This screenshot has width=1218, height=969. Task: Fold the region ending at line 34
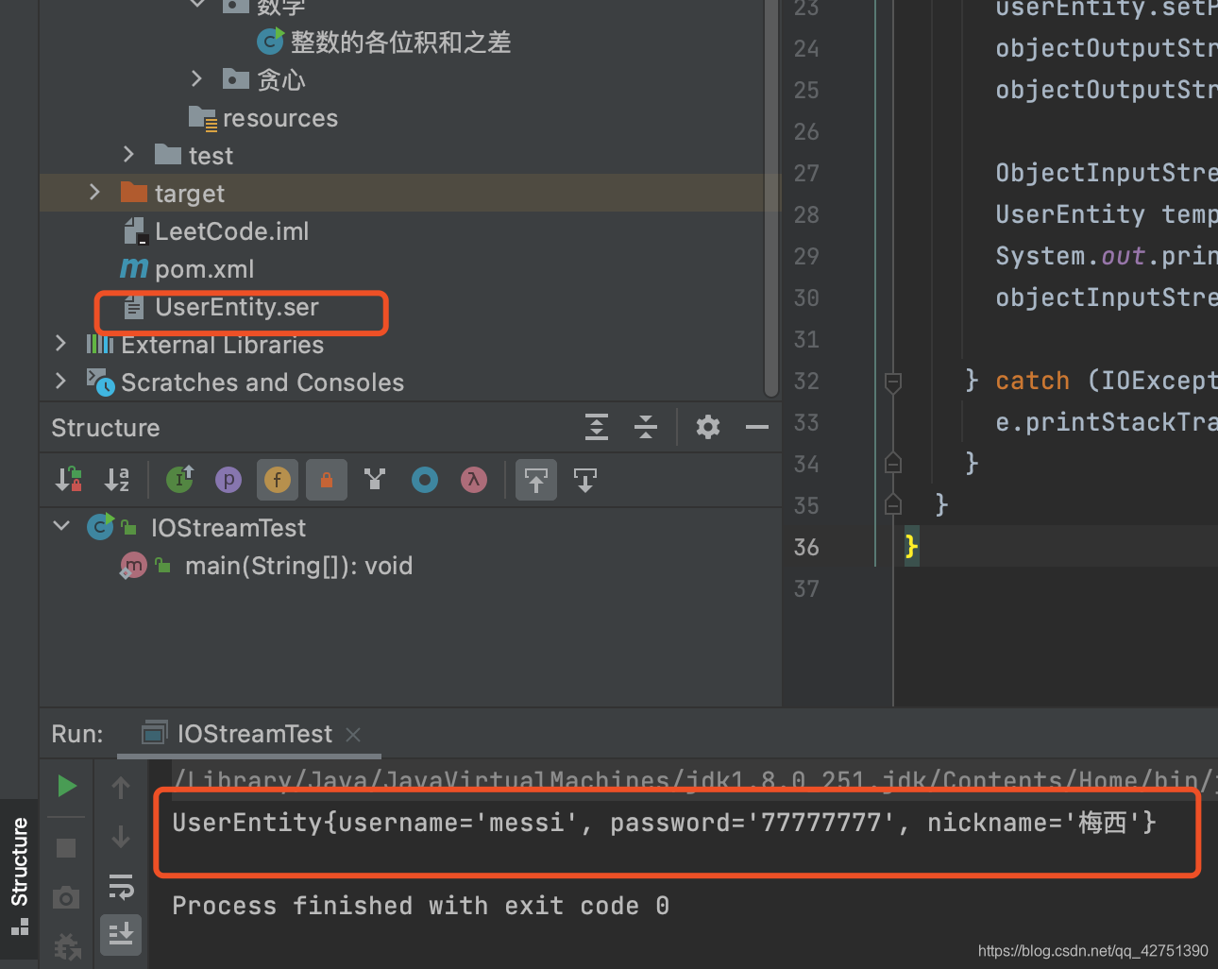click(x=893, y=463)
